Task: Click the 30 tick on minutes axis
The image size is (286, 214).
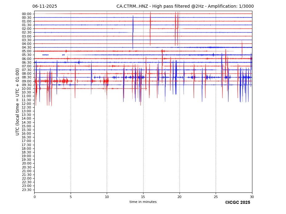Action: pyautogui.click(x=252, y=197)
